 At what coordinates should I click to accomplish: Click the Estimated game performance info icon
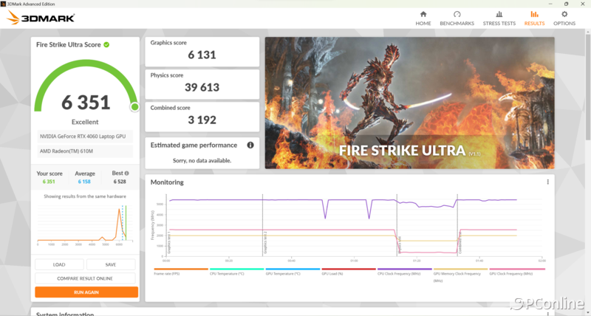click(250, 145)
